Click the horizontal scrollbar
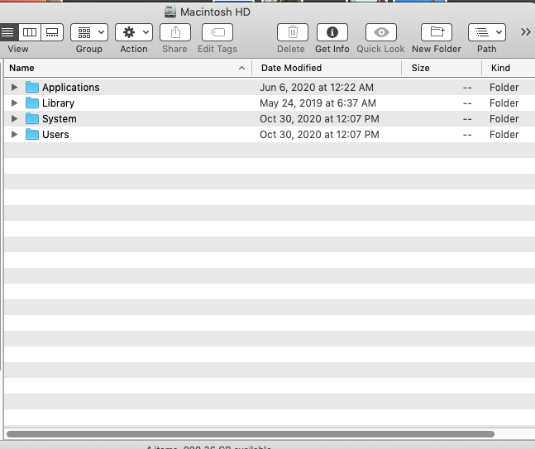Screen dimensions: 535x449 click(x=251, y=434)
